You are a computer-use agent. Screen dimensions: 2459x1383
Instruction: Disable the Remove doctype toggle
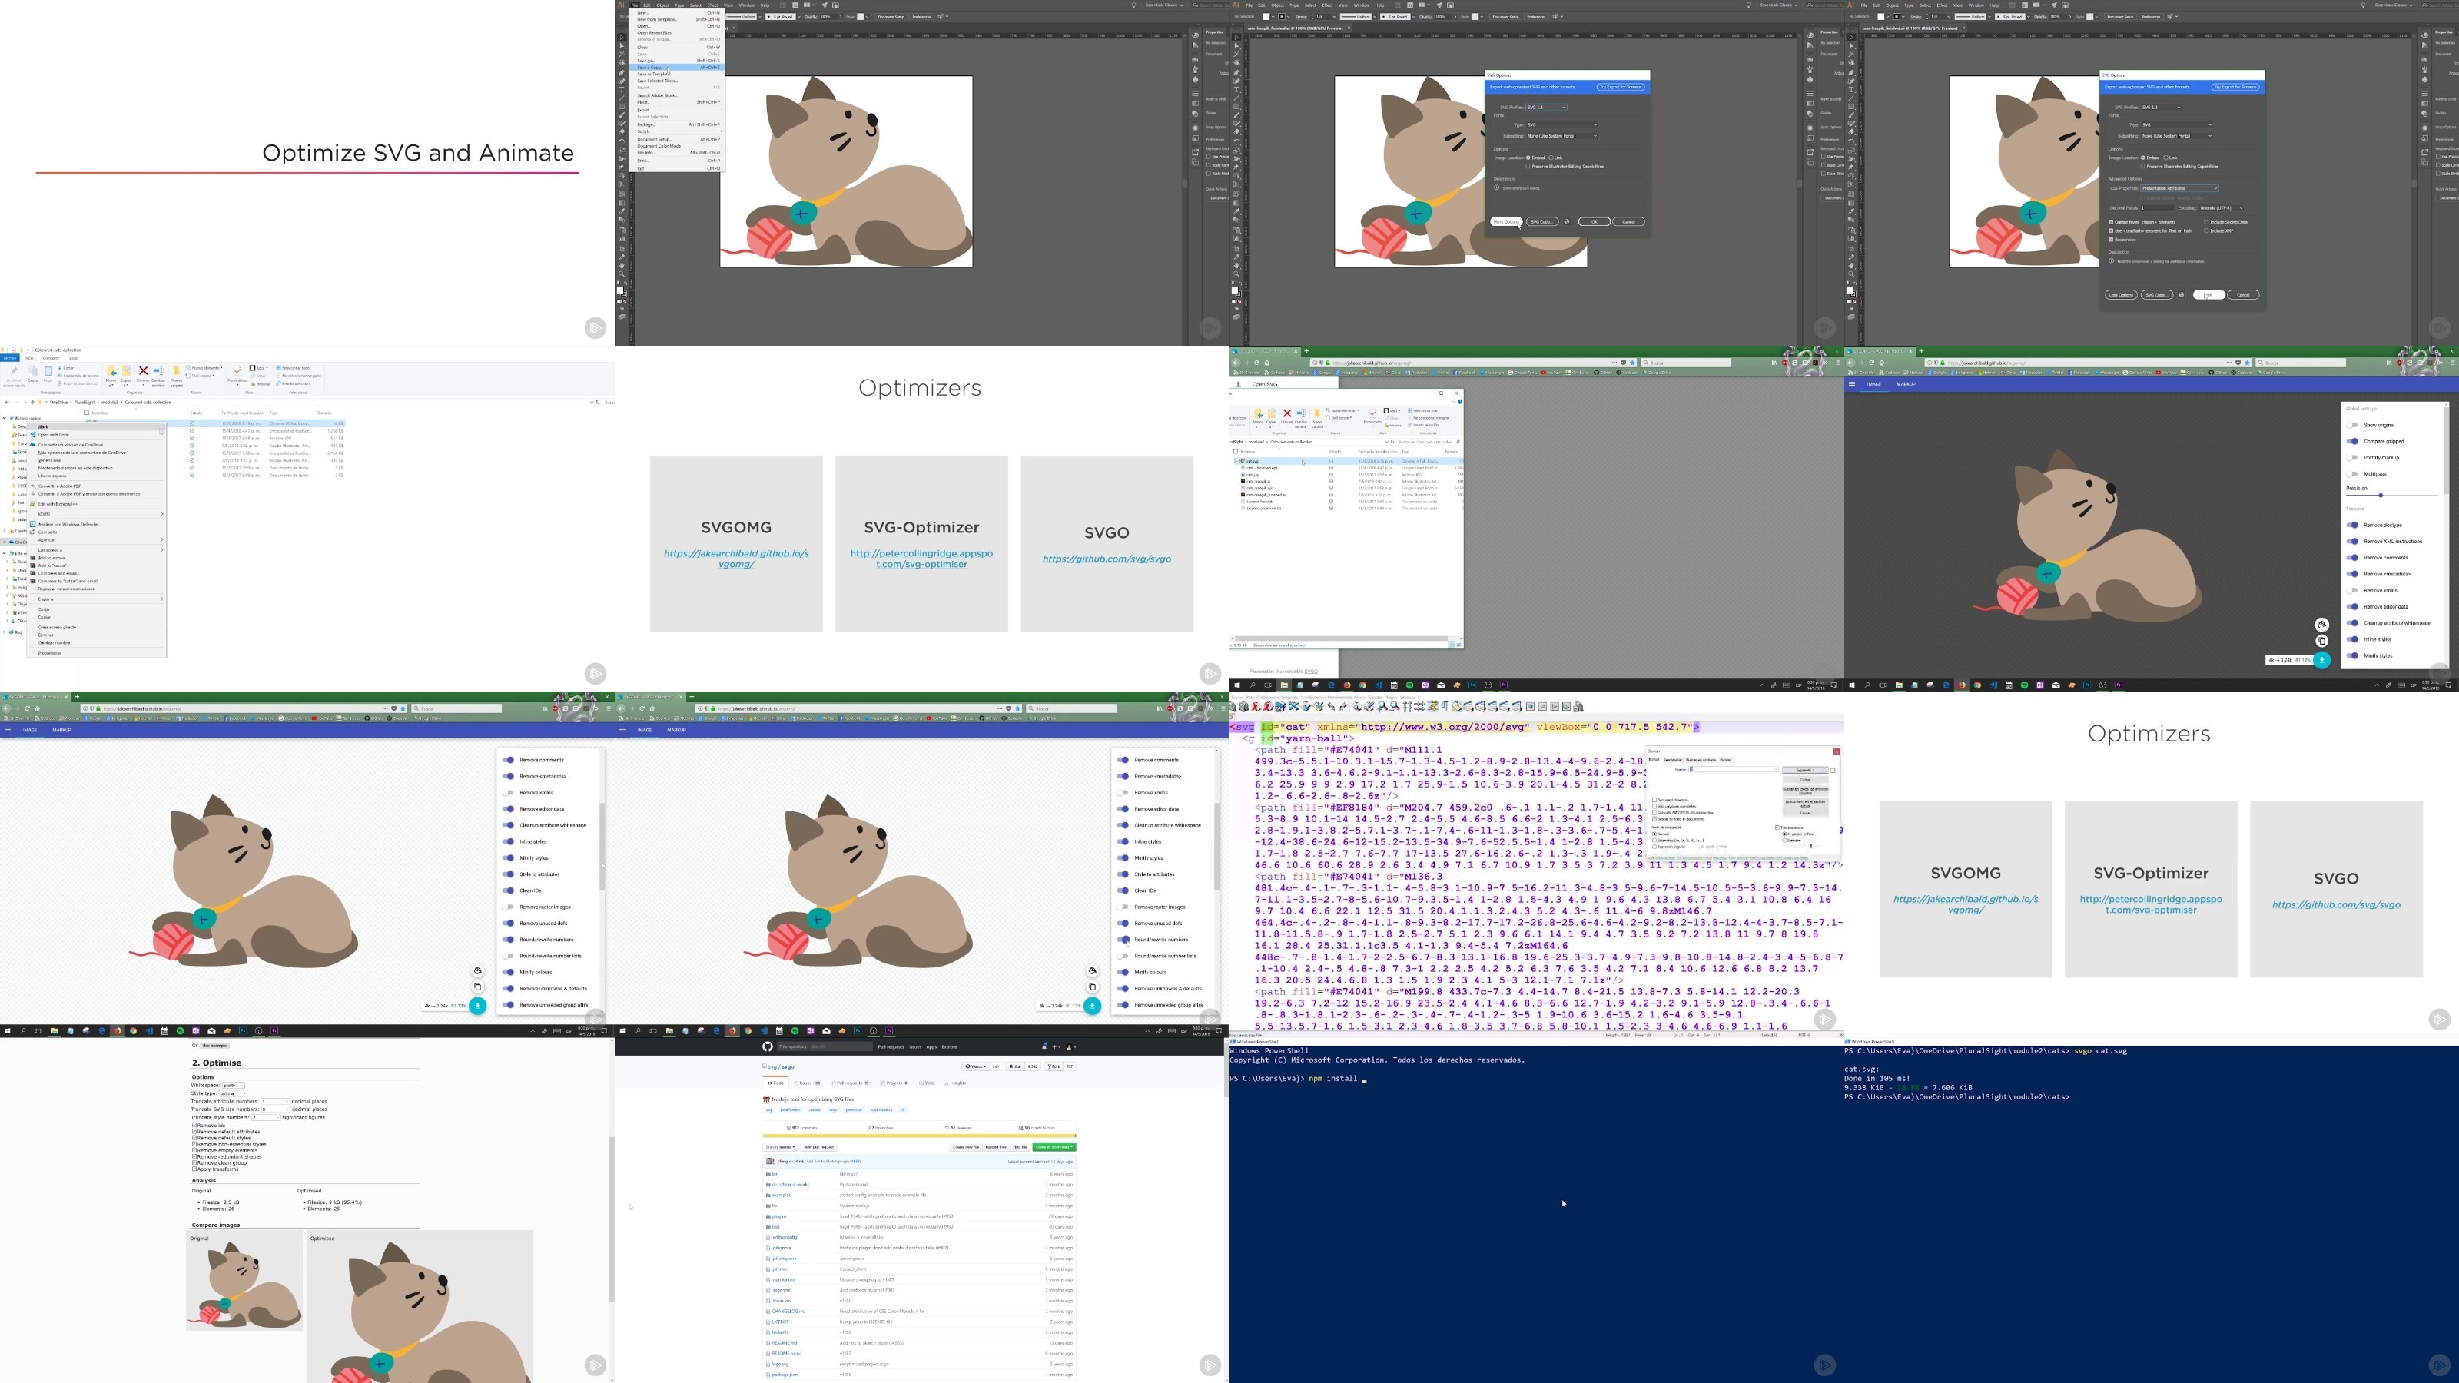coord(2353,525)
